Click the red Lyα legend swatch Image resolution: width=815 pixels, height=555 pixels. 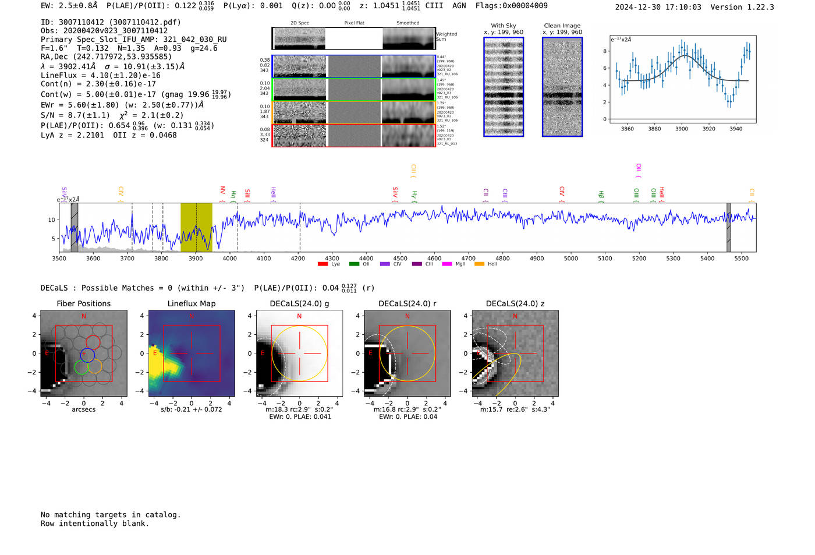point(323,264)
